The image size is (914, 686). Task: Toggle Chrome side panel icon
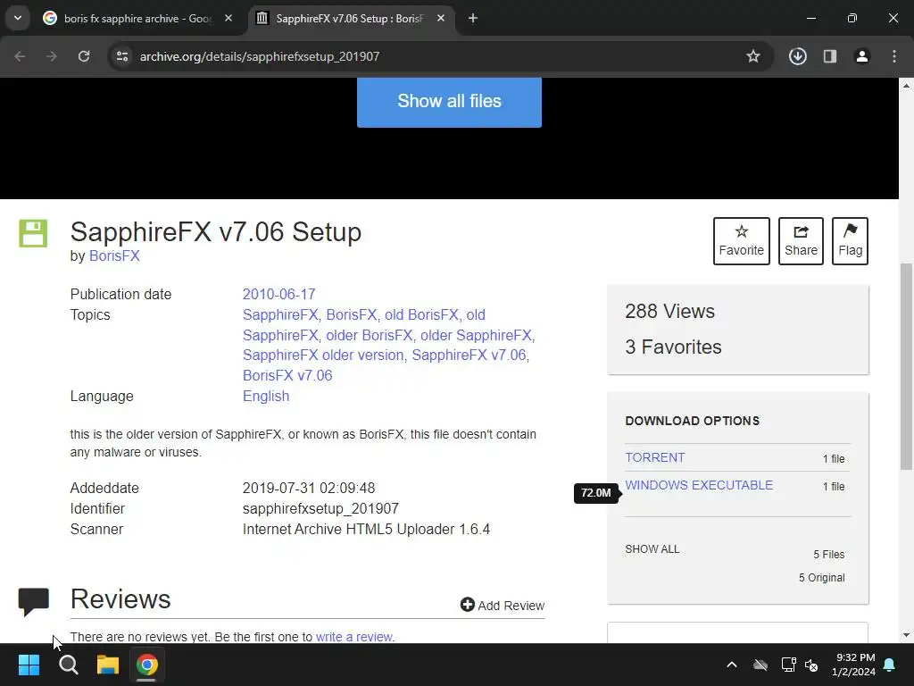click(830, 56)
